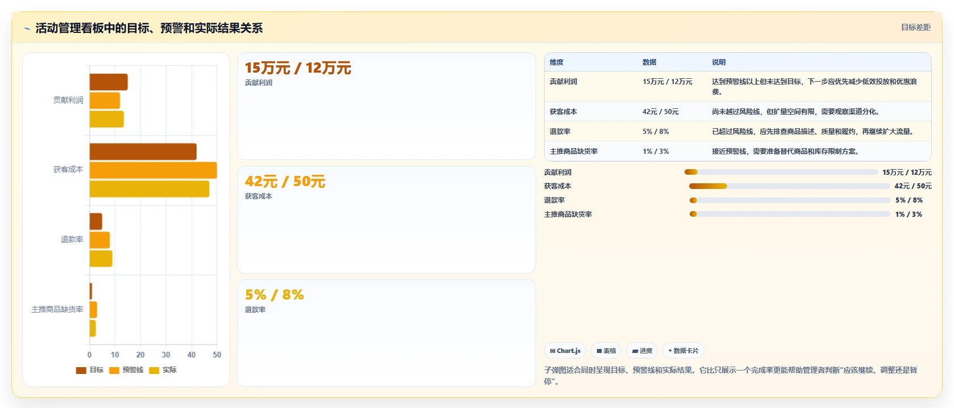This screenshot has width=954, height=408.
Task: Select the 1% / 3% table cell
Action: pyautogui.click(x=673, y=152)
